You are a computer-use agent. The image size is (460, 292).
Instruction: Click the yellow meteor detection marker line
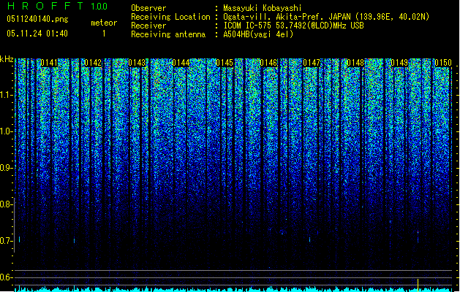tap(418, 285)
